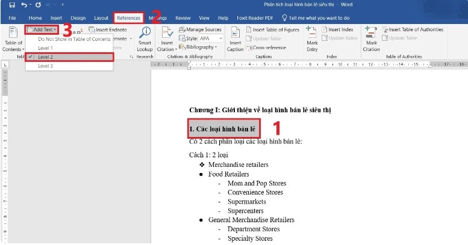Open the Foxit Reader PDF tab
Screen dimensions: 468x245
coord(255,18)
